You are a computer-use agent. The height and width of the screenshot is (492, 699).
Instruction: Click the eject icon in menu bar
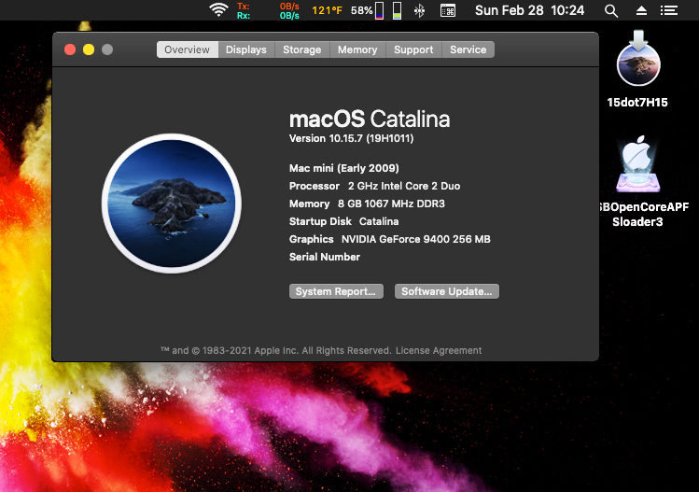pos(641,10)
